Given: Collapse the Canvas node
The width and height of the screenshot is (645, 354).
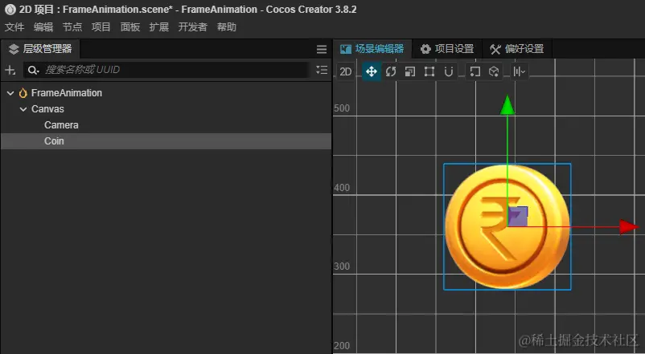Looking at the screenshot, I should (23, 109).
